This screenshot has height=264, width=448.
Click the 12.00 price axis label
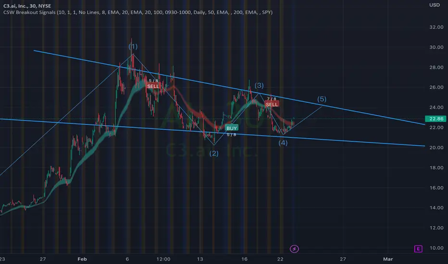coord(436,228)
